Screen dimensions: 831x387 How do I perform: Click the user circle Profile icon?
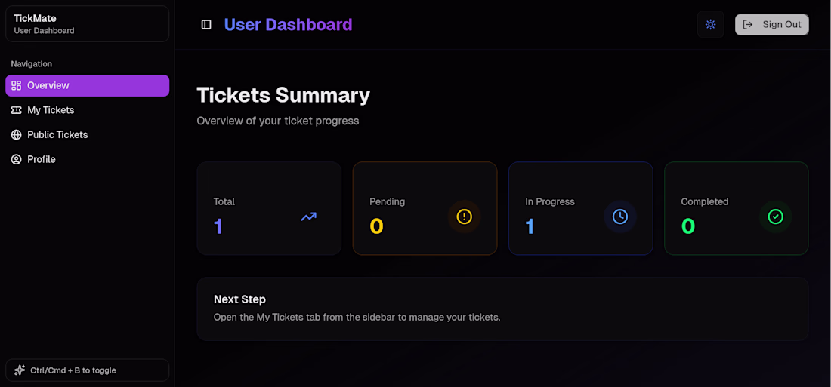[17, 159]
